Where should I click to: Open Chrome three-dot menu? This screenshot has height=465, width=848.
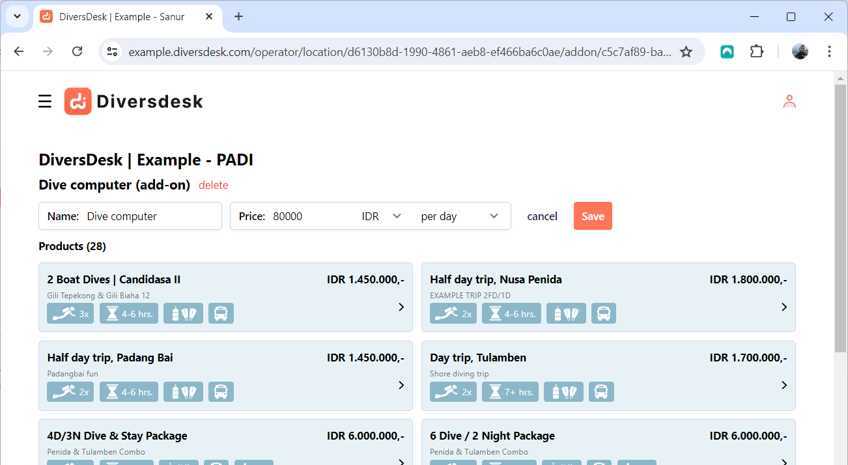(829, 51)
